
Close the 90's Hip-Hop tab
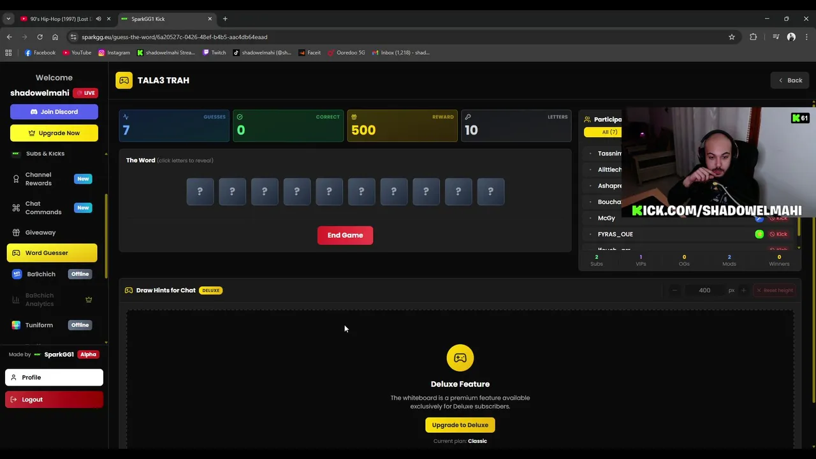click(x=108, y=19)
